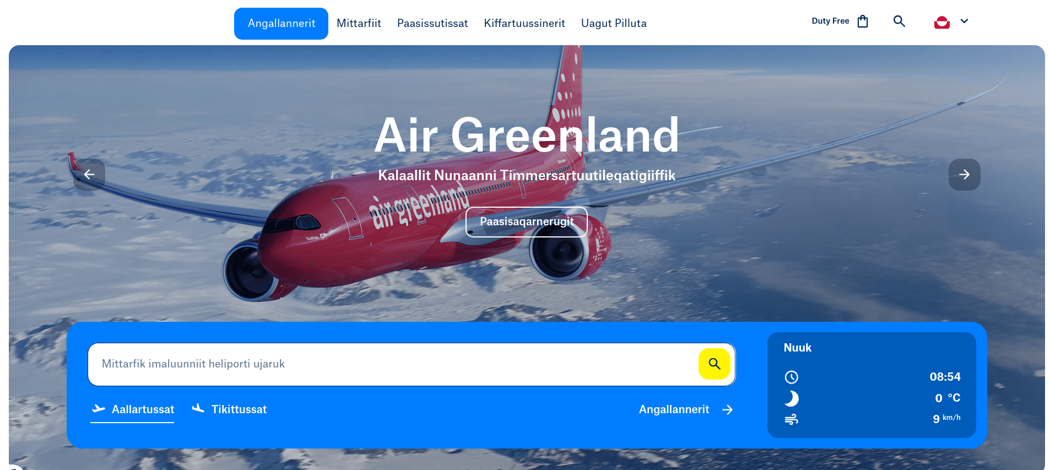This screenshot has width=1050, height=470.
Task: Open the Duty Free shopping bag icon
Action: [x=863, y=21]
